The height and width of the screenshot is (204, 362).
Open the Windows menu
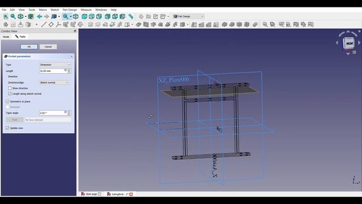pyautogui.click(x=101, y=10)
